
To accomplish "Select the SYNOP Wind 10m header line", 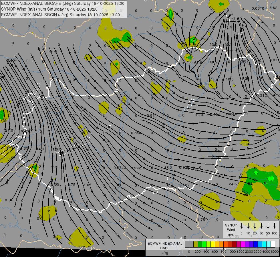I will point(49,9).
